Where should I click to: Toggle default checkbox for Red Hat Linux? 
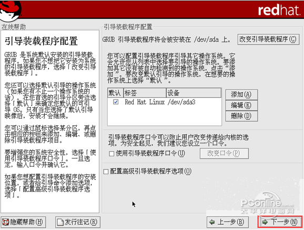coord(116,102)
